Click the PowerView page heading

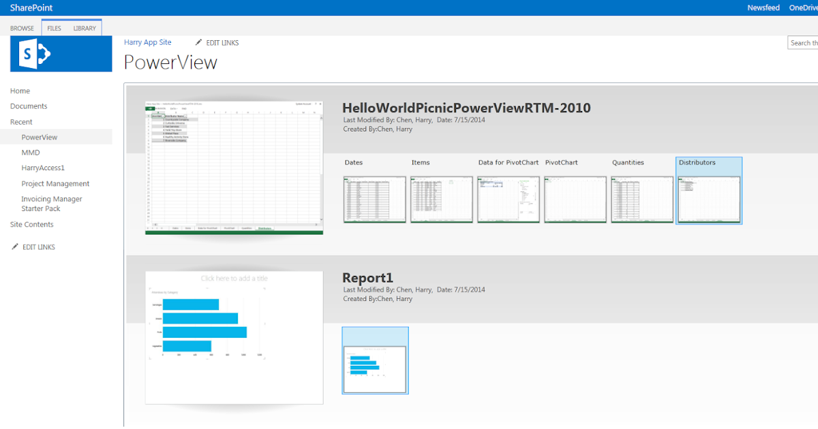[170, 63]
